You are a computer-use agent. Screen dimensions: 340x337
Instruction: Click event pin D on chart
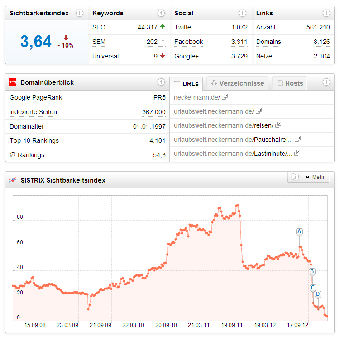pyautogui.click(x=318, y=294)
